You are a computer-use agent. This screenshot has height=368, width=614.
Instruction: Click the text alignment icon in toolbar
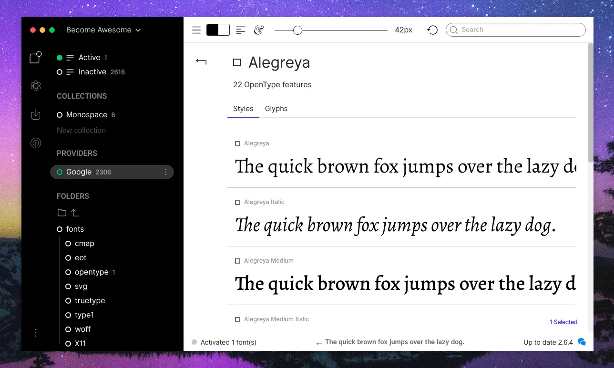point(241,30)
